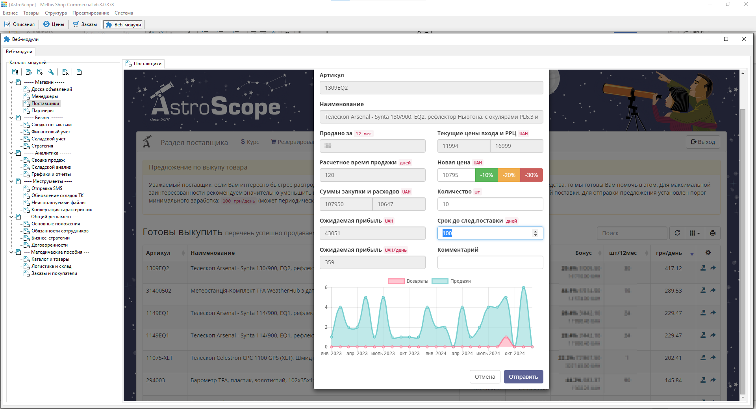Click the reload module icon in catalog toolbar
The width and height of the screenshot is (756, 409).
tap(40, 72)
